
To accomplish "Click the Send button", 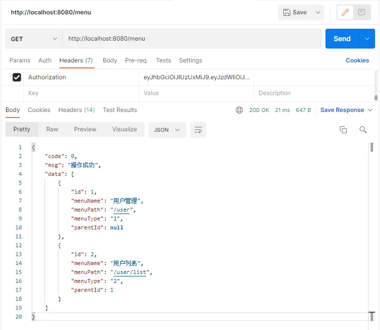I will tap(342, 39).
